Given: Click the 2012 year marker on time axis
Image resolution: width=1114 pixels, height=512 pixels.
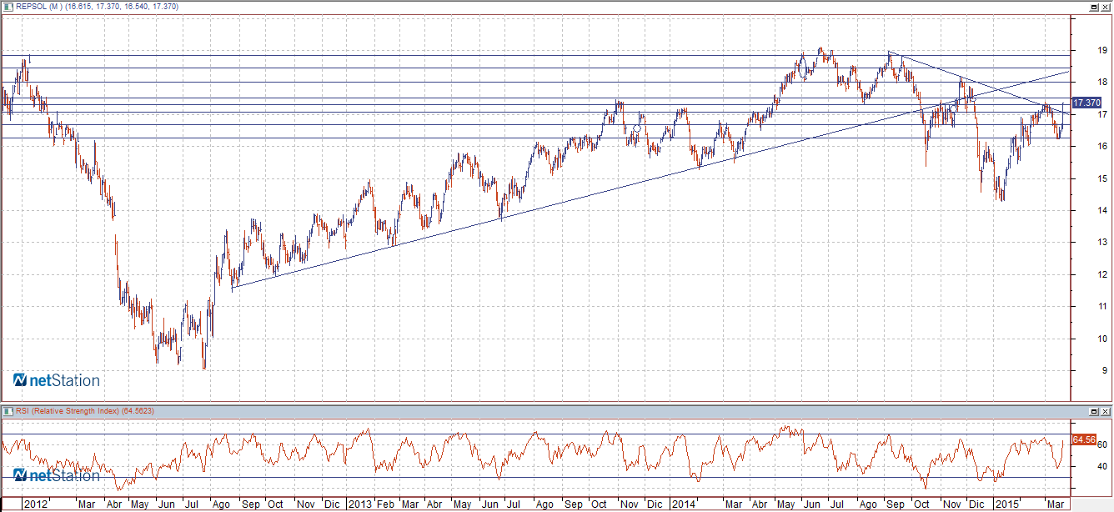Looking at the screenshot, I should (35, 504).
